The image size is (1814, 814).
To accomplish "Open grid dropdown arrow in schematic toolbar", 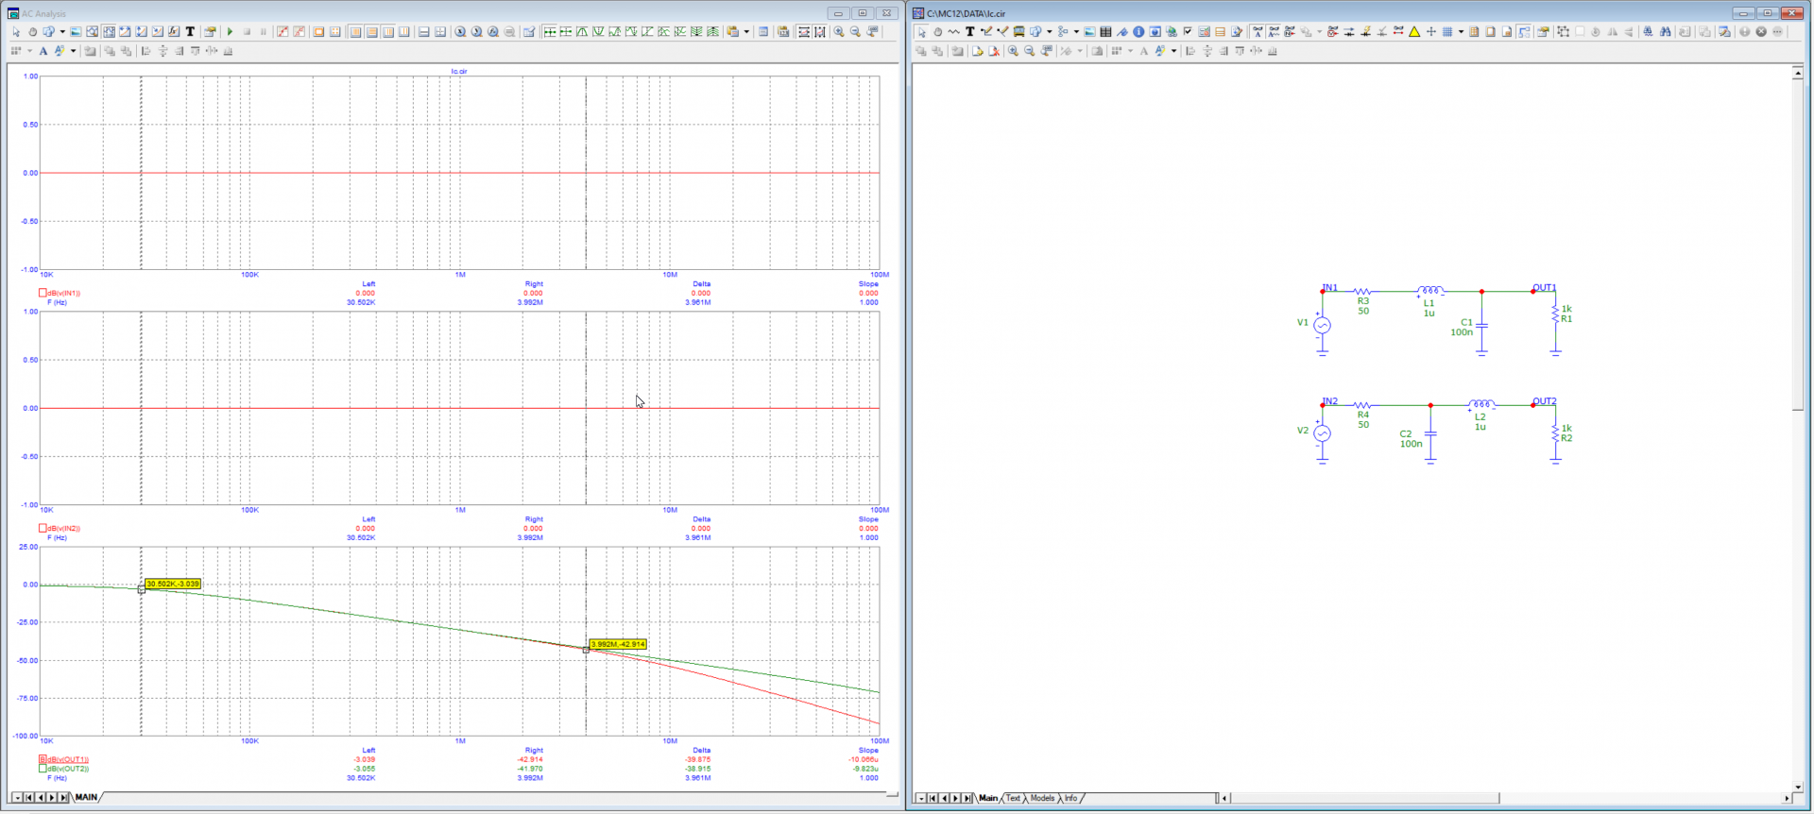I will (1461, 31).
